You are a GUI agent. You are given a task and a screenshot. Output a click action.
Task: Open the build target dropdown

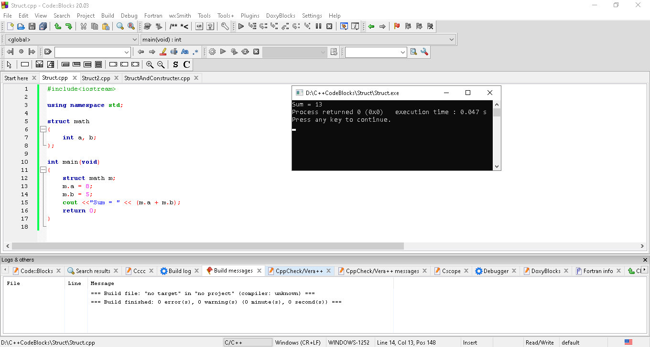pyautogui.click(x=295, y=52)
